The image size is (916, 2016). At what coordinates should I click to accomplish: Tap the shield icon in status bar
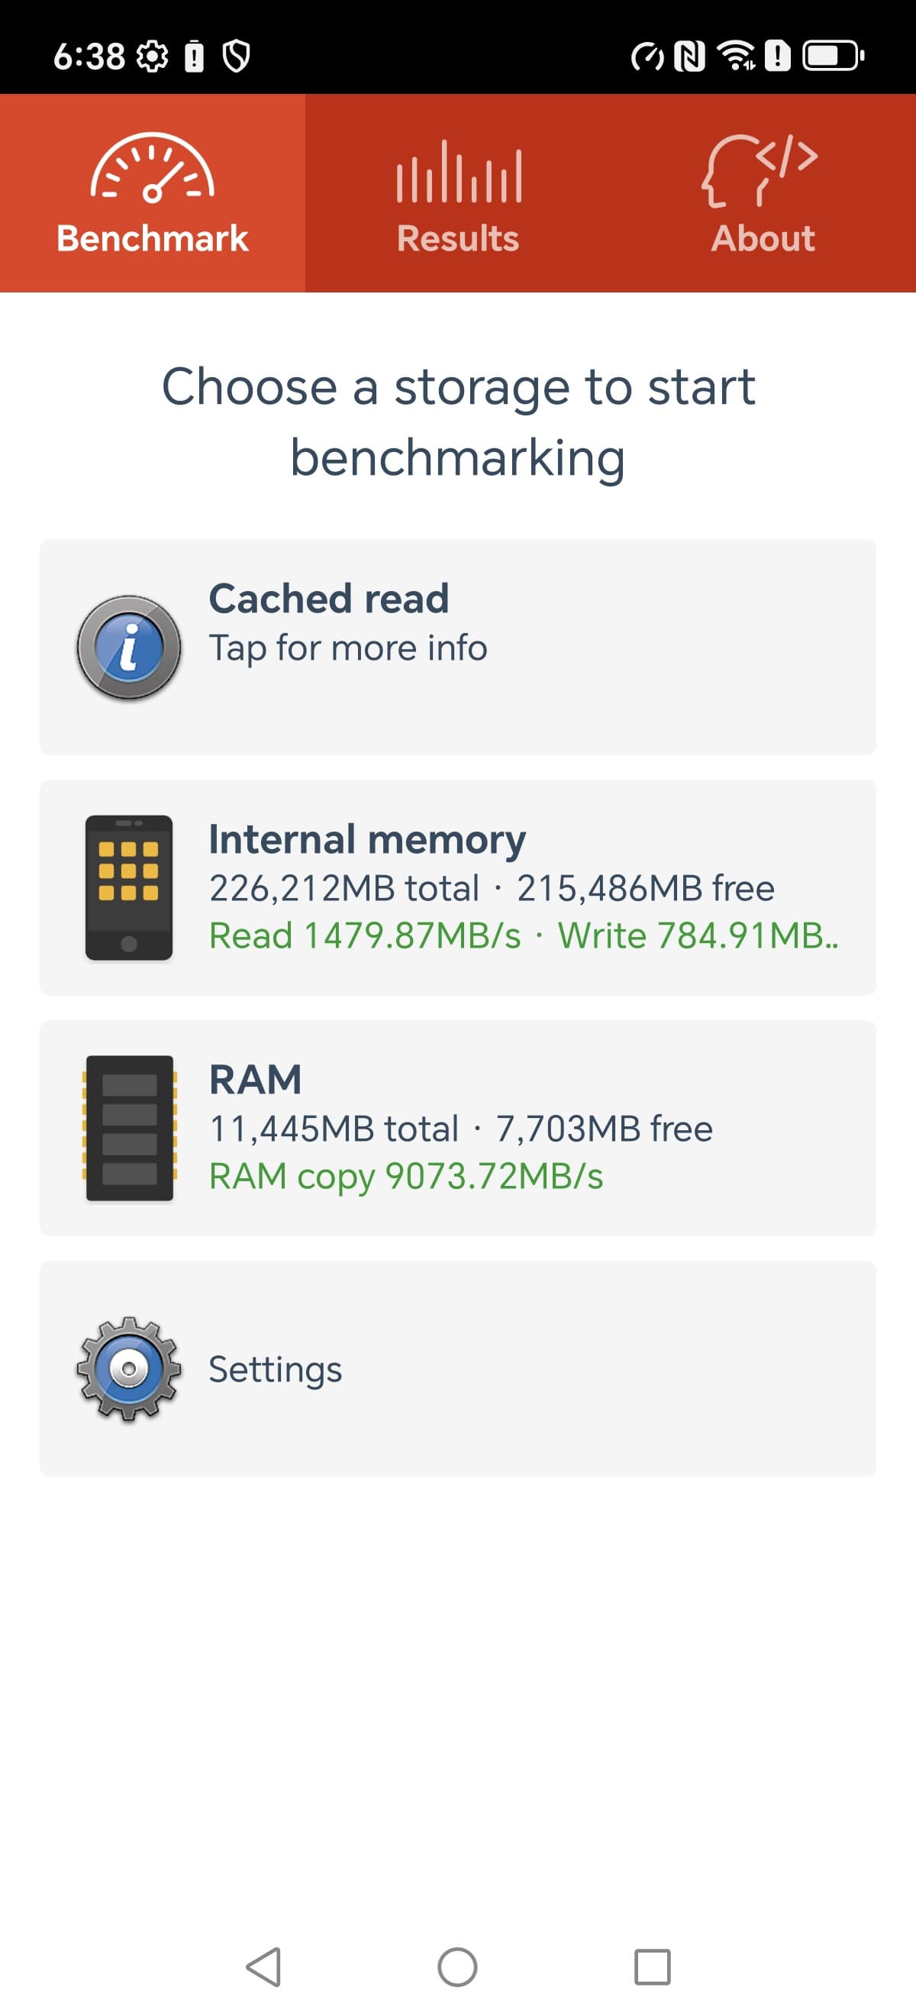tap(236, 57)
